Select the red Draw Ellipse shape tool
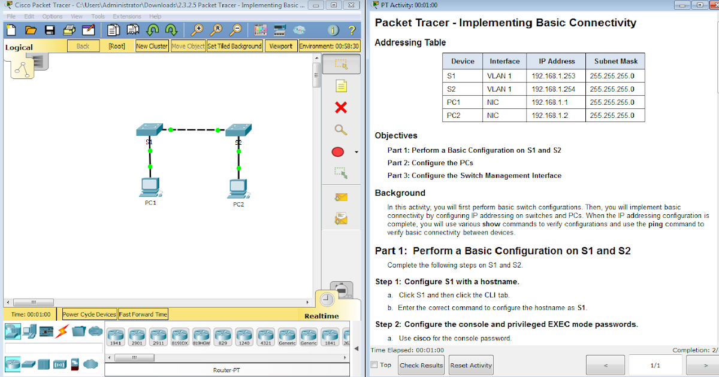719x377 pixels. pos(337,151)
